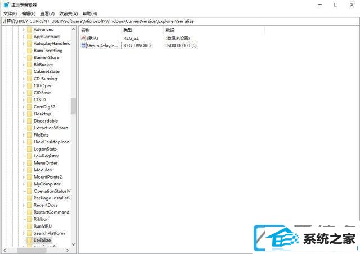This screenshot has height=254, width=360.
Task: Click the ComDlg32 folder icon
Action: [29, 107]
